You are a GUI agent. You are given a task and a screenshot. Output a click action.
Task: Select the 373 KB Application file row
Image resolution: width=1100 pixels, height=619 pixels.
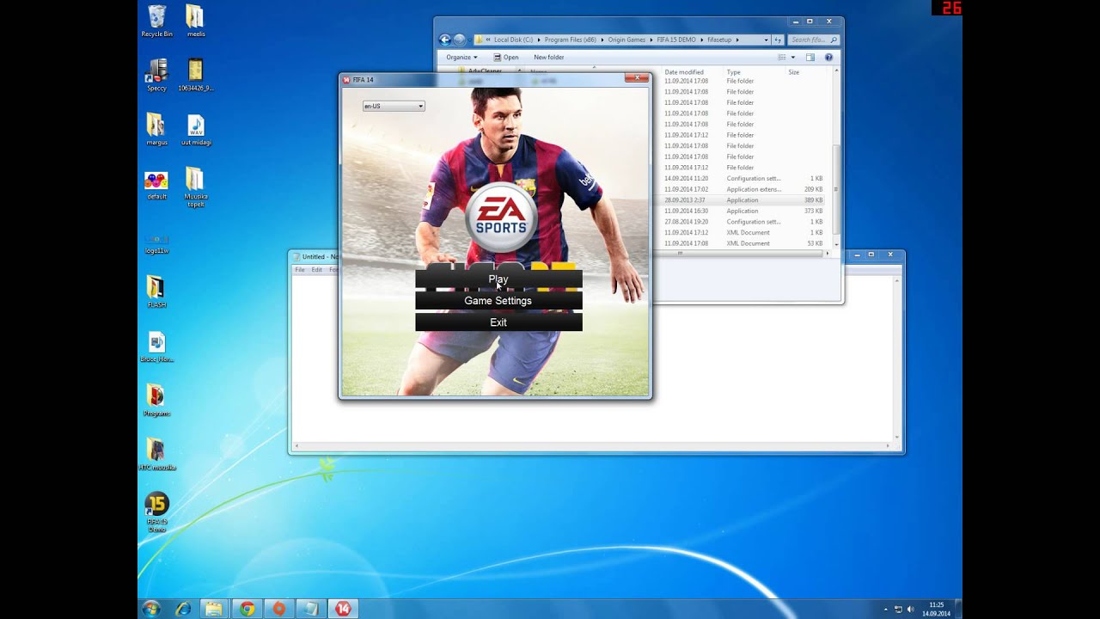coord(742,211)
